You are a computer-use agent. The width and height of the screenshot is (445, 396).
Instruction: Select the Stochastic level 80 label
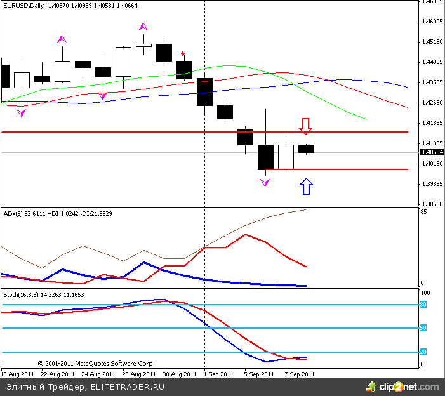point(423,305)
